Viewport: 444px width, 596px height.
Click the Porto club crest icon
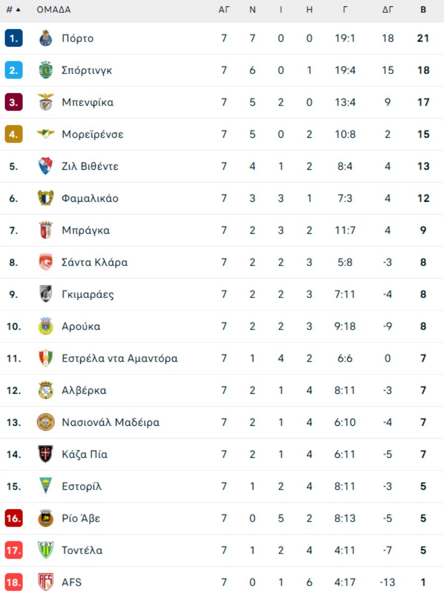coord(45,38)
